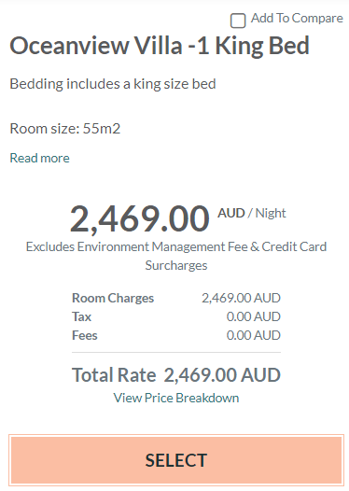This screenshot has width=349, height=491.
Task: Click the Fees 0.00 AUD amount
Action: pyautogui.click(x=254, y=335)
